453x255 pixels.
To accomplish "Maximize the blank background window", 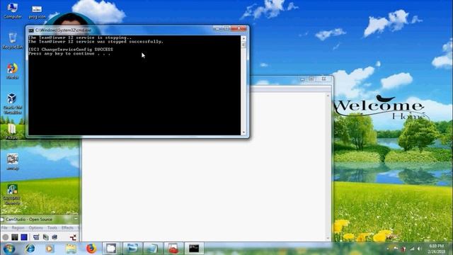I will pos(311,79).
